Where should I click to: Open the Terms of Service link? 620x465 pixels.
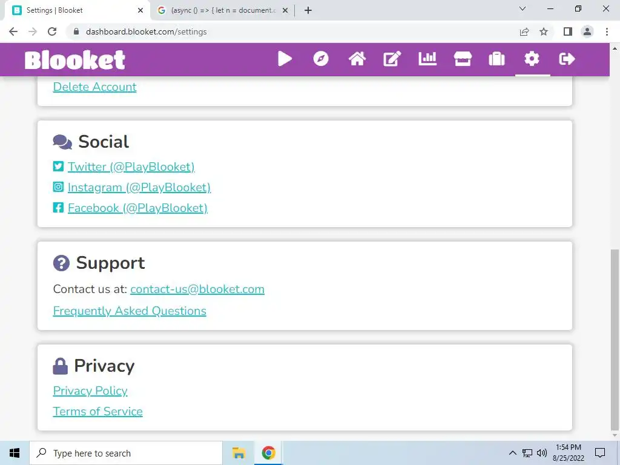click(x=97, y=411)
